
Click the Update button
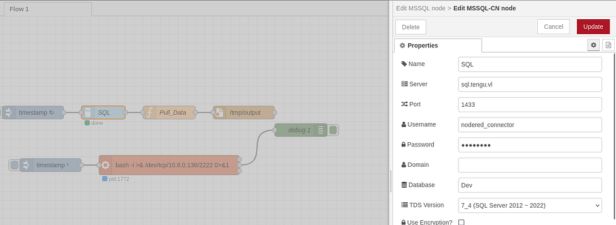[593, 26]
